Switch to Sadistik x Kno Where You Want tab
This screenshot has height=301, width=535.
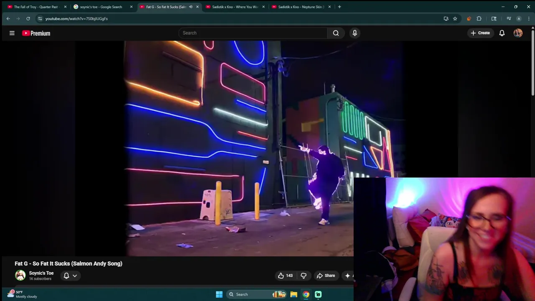coord(235,7)
